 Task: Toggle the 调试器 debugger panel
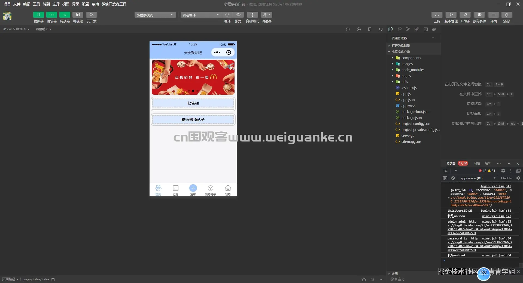[65, 15]
